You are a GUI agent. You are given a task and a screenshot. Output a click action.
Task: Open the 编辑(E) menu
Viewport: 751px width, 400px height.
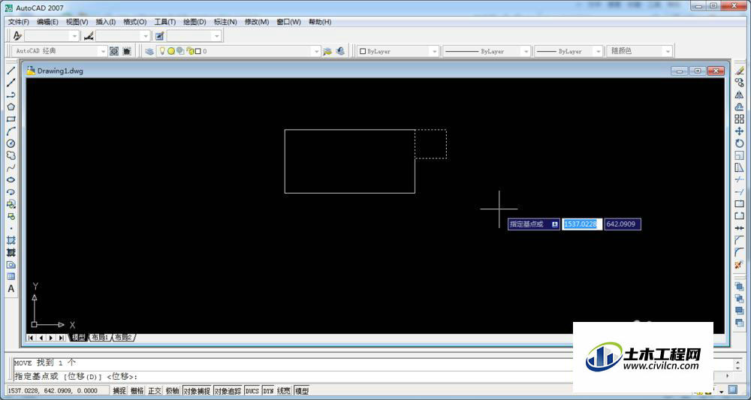pos(47,22)
